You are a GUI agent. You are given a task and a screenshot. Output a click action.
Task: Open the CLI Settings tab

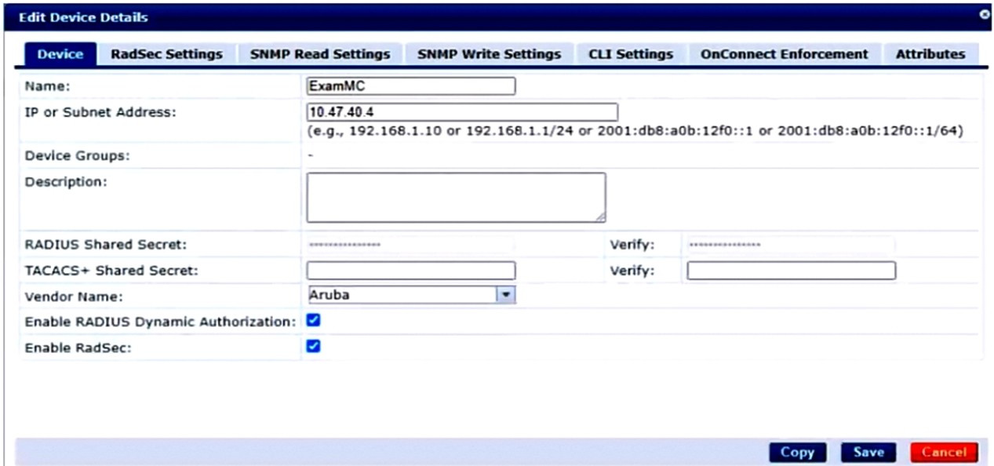point(631,54)
